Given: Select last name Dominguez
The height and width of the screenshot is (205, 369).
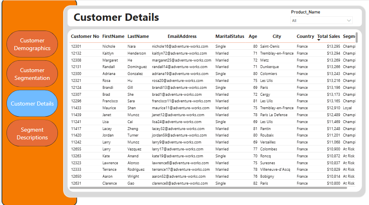Looking at the screenshot, I should [x=137, y=67].
